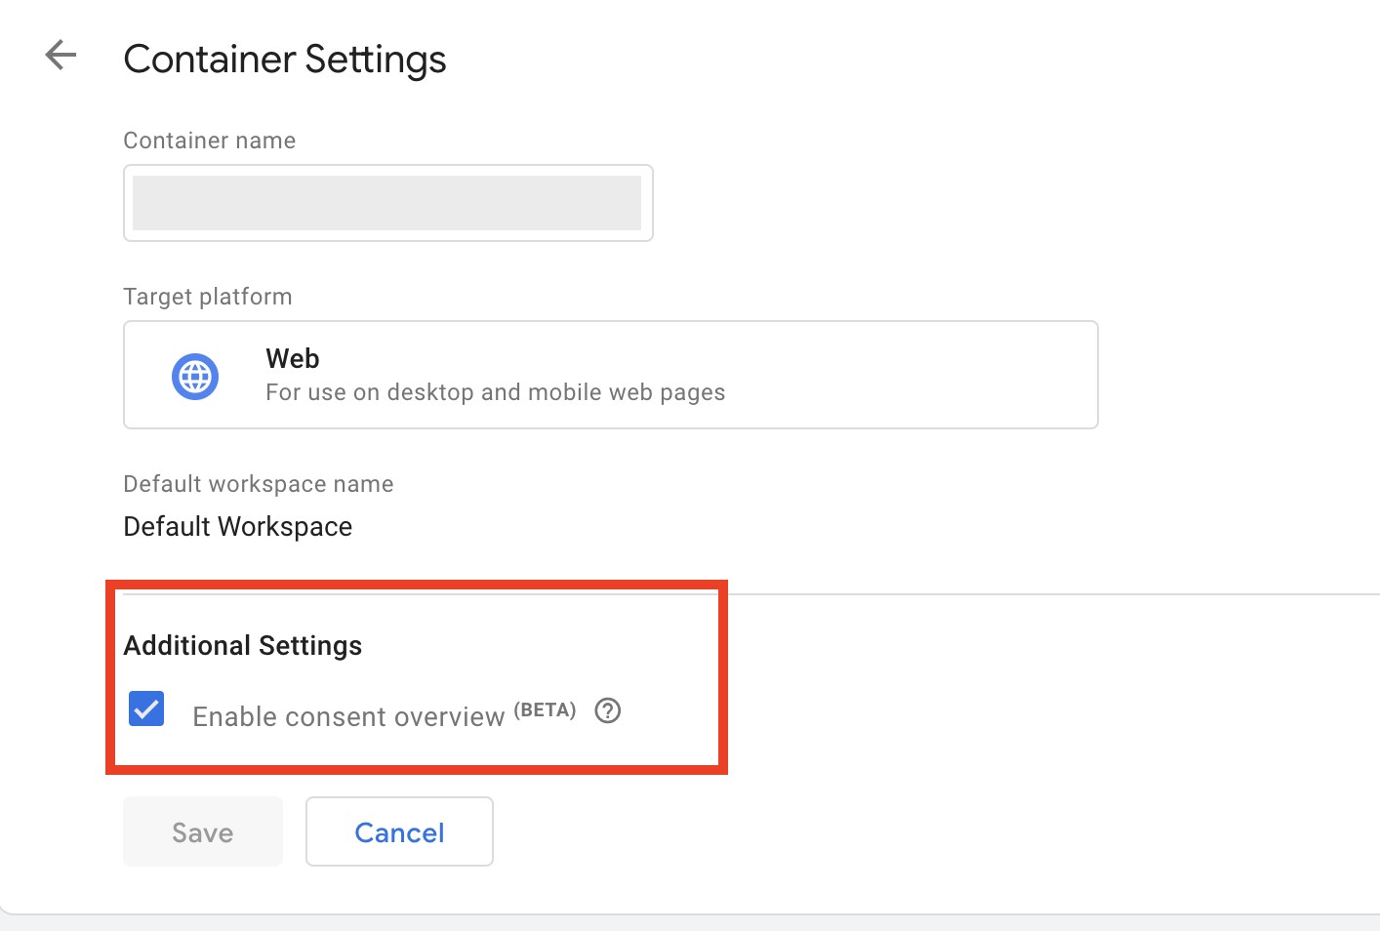Click the desktop and mobile web pages description
The width and height of the screenshot is (1380, 931).
coord(495,392)
